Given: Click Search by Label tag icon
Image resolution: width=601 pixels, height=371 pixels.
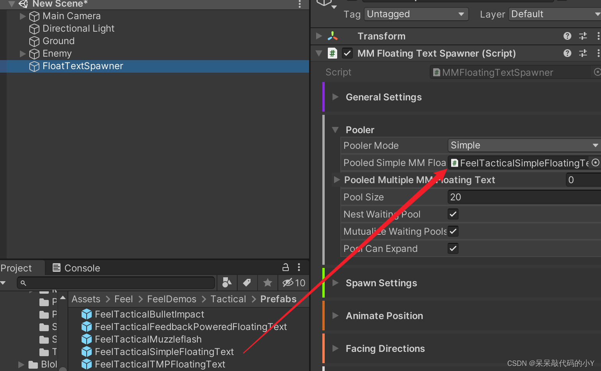Looking at the screenshot, I should pyautogui.click(x=247, y=283).
